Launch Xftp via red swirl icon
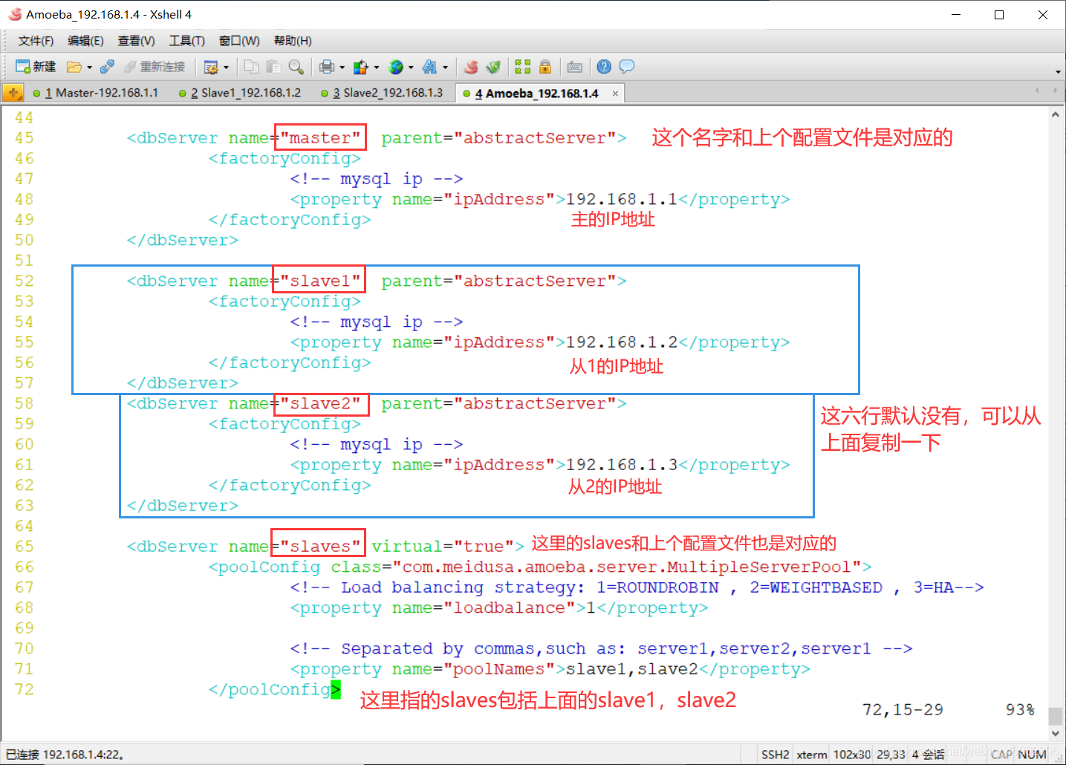 [471, 67]
